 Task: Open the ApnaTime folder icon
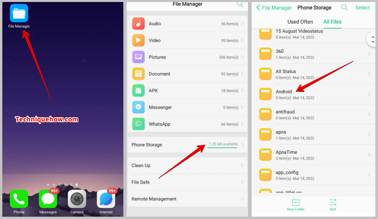(265, 155)
